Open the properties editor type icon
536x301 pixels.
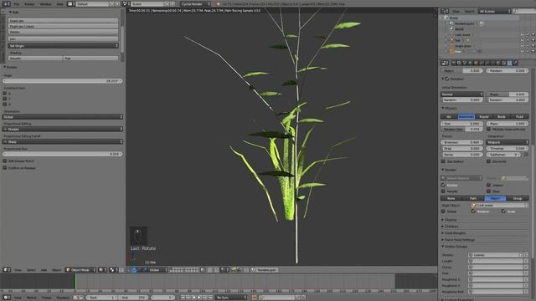445,63
